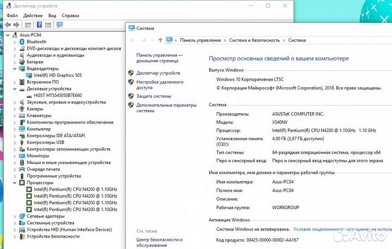Click the network adapters icon
Image resolution: width=392 pixels, height=249 pixels.
click(x=22, y=216)
